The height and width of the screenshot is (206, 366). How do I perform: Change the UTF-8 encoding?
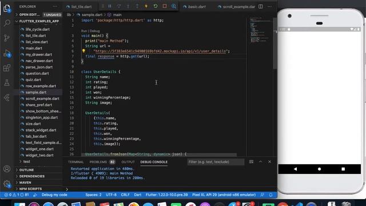111,195
